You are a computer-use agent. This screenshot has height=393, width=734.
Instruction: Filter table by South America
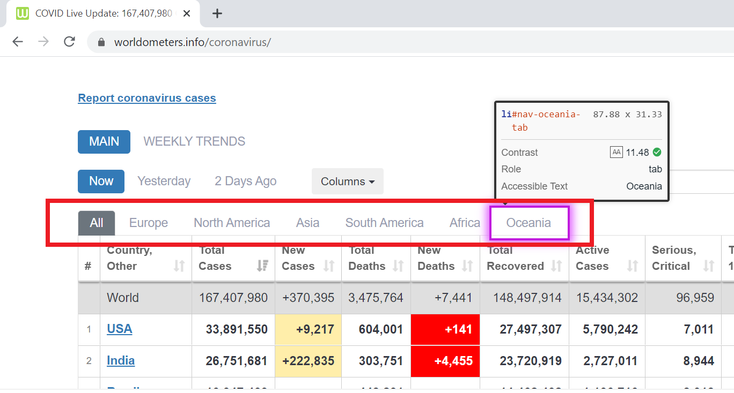384,223
